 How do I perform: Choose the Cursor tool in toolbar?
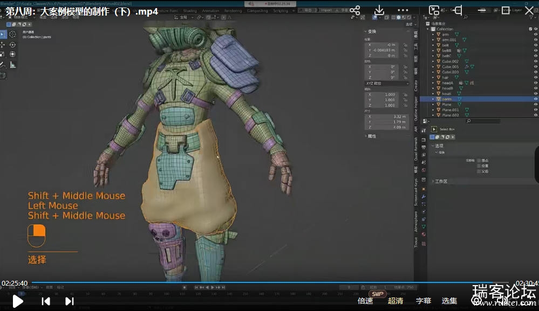tap(12, 34)
